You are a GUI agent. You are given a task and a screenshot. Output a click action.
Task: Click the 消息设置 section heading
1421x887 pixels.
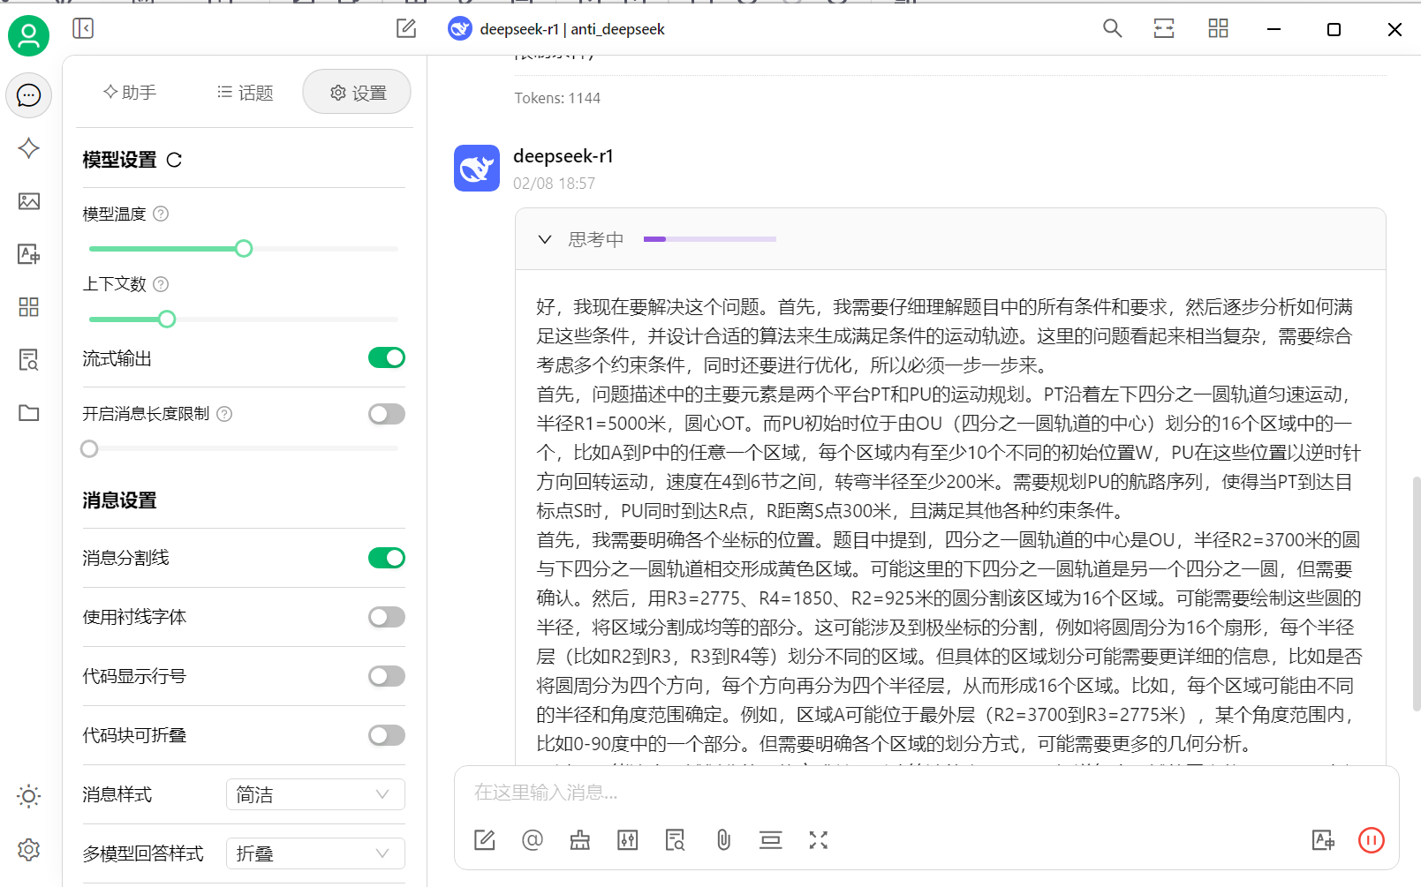(x=119, y=500)
